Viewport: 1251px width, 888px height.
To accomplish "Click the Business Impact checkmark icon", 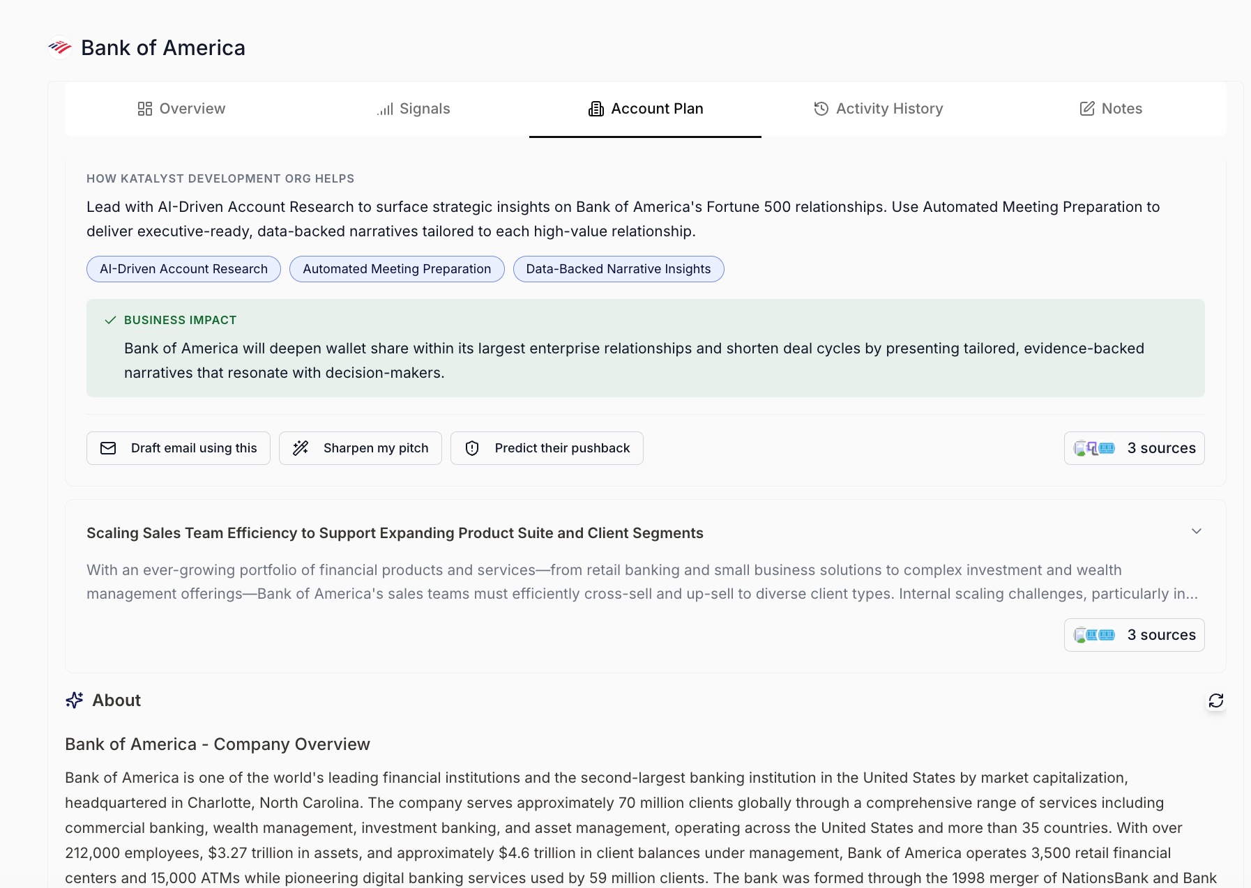I will click(110, 320).
